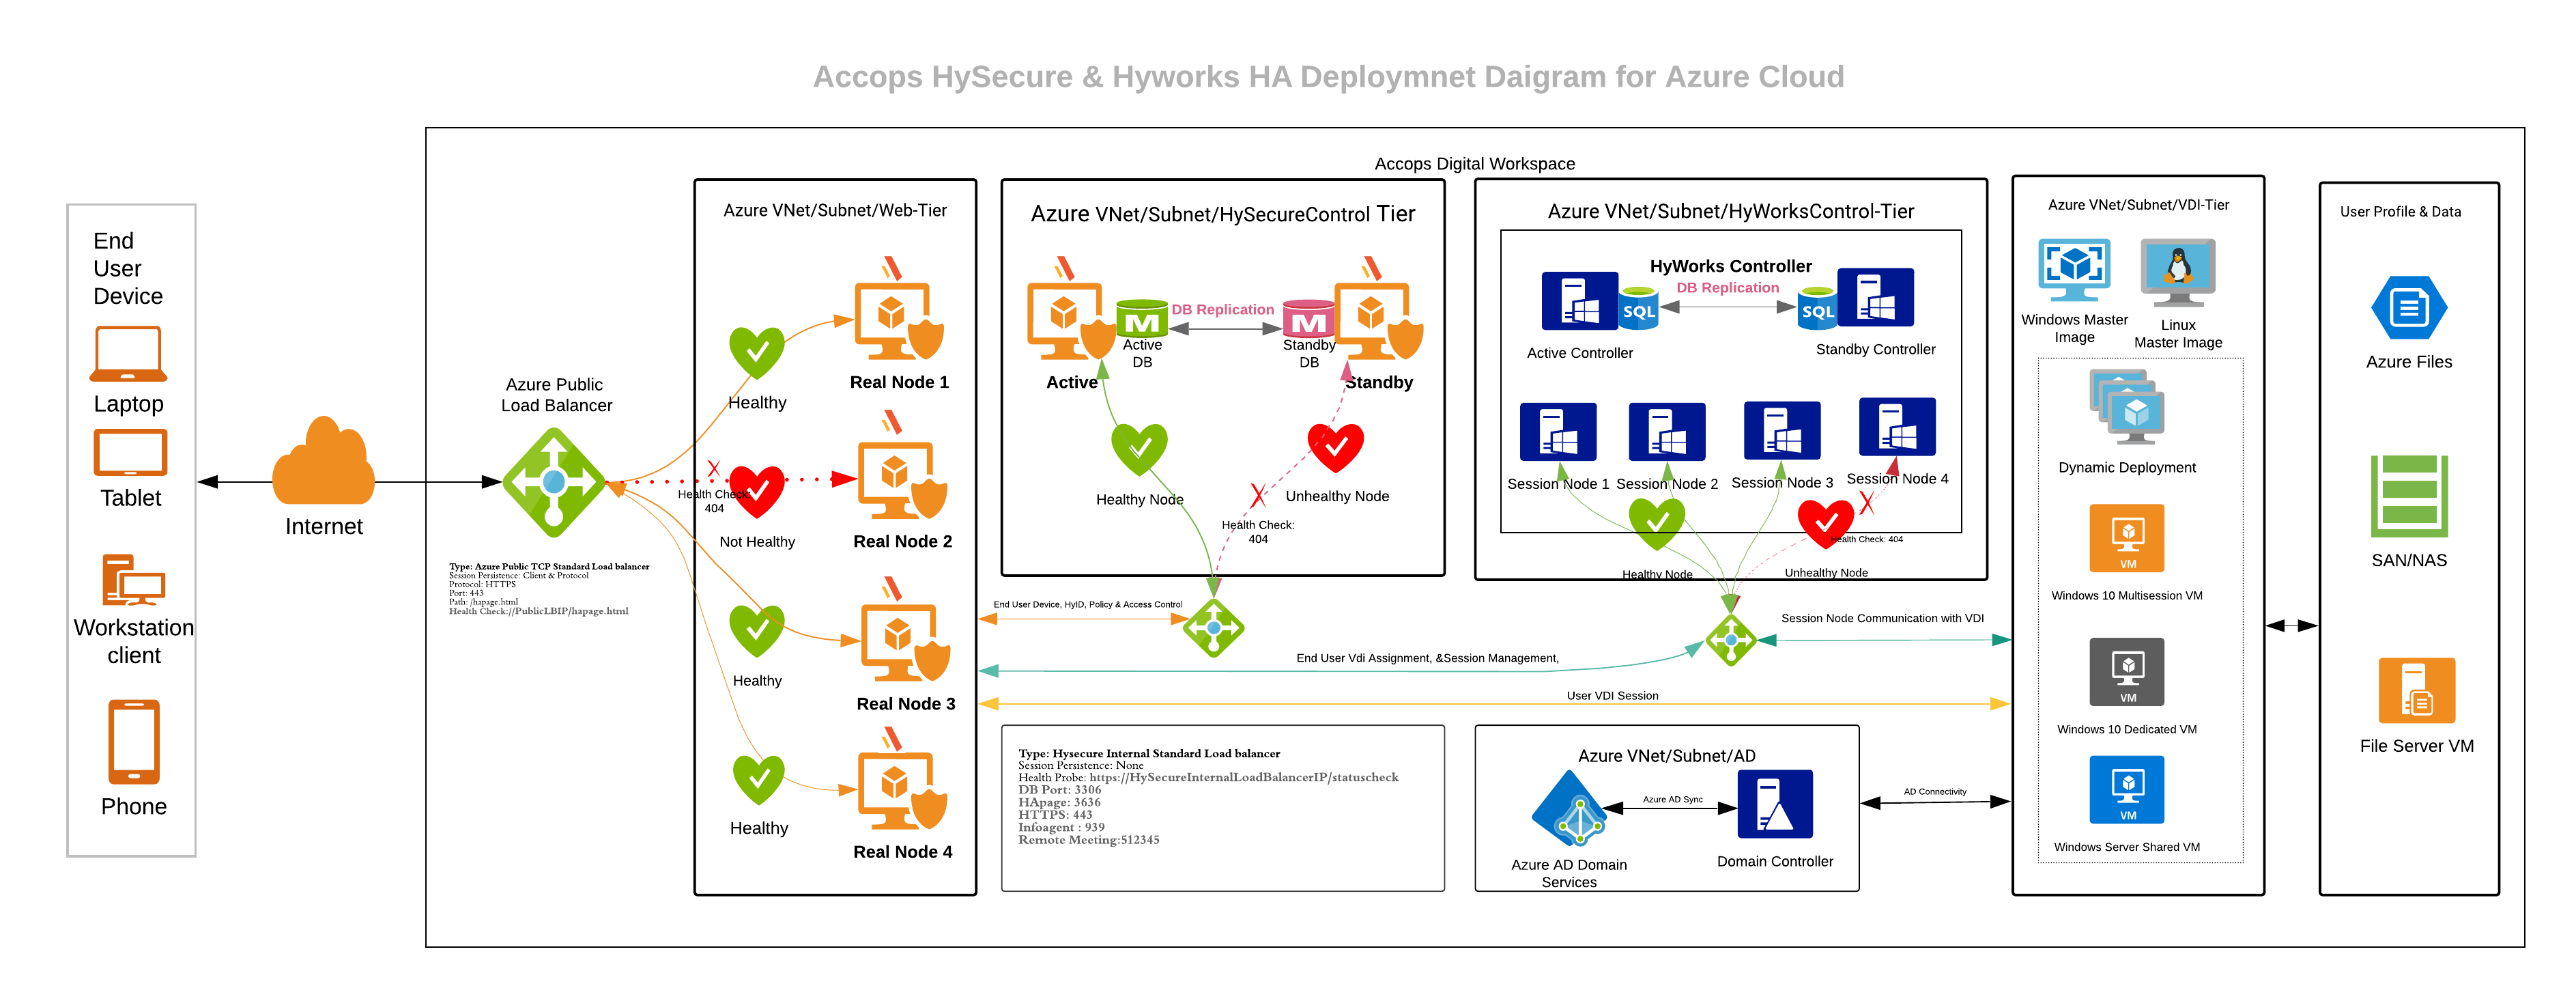2576x999 pixels.
Task: Click 'Azure VNet/Subnet/HySecureControl Tier' heading
Action: [1222, 214]
